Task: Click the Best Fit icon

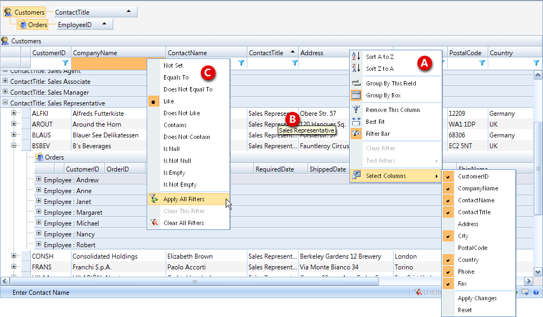Action: (x=356, y=122)
